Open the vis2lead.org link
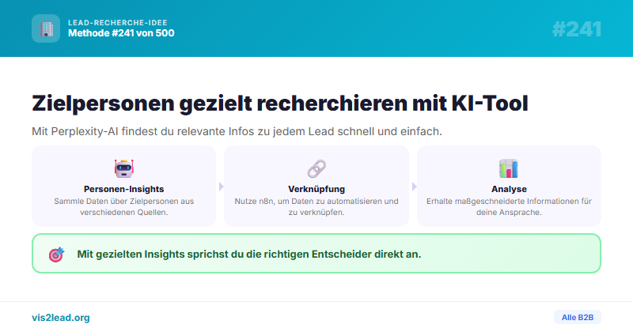Image resolution: width=633 pixels, height=332 pixels. pyautogui.click(x=61, y=318)
